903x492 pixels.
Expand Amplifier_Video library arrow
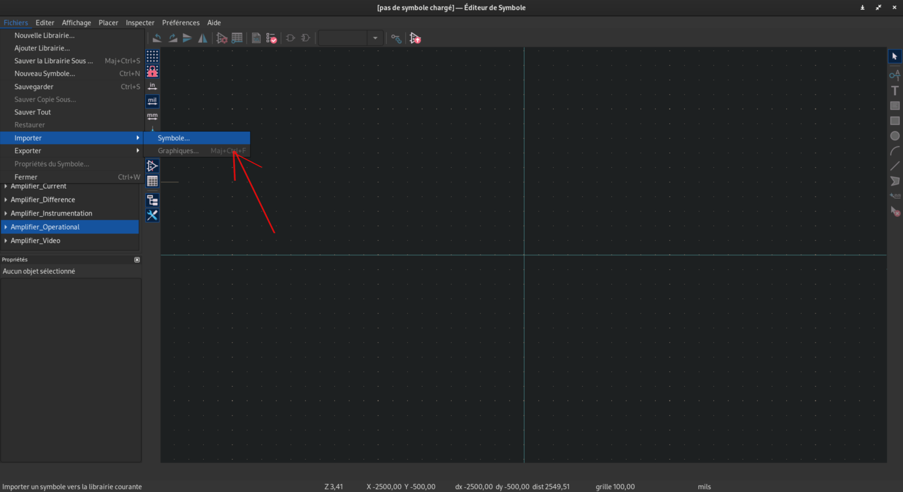pyautogui.click(x=6, y=241)
